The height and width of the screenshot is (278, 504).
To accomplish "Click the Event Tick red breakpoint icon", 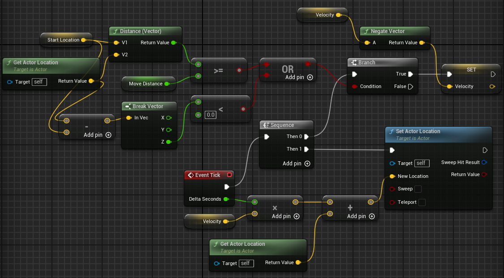I will tap(229, 175).
